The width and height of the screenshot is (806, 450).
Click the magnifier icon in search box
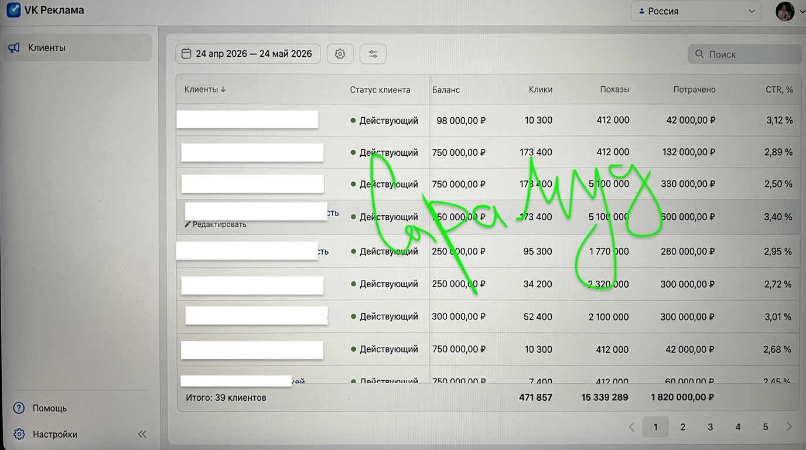tap(699, 54)
